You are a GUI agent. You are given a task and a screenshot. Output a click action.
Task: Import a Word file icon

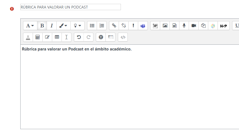155,26
